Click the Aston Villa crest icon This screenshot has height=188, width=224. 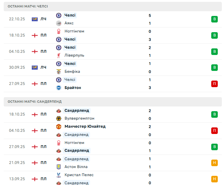(x=59, y=167)
